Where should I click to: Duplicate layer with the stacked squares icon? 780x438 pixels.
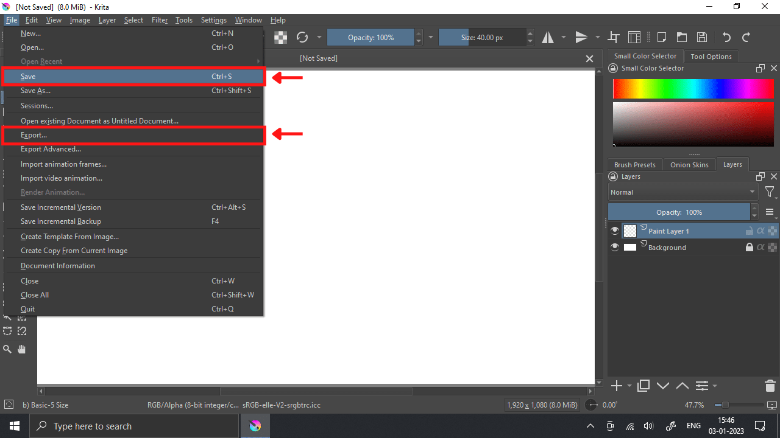pyautogui.click(x=643, y=386)
